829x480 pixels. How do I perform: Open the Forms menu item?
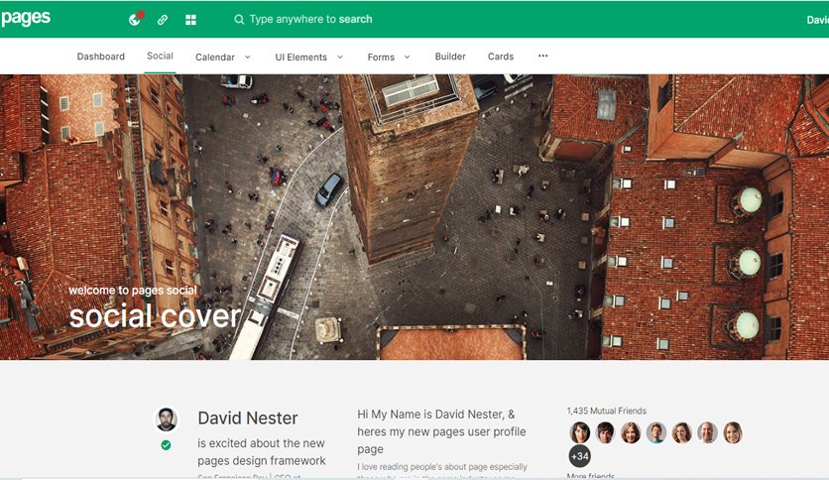[381, 58]
